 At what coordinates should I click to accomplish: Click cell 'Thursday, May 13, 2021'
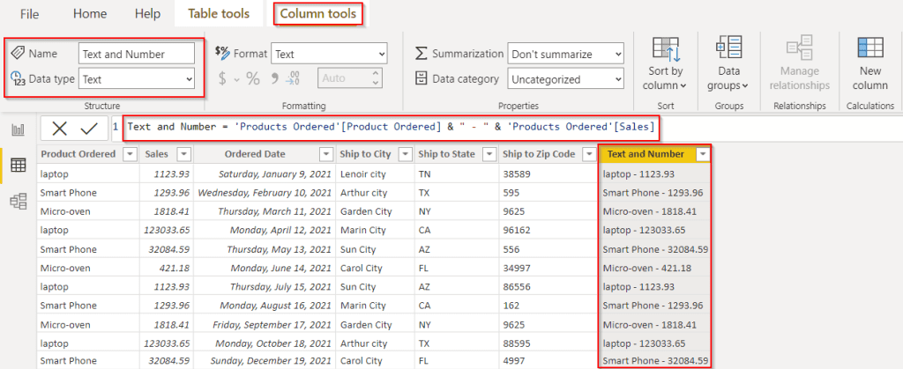(265, 249)
